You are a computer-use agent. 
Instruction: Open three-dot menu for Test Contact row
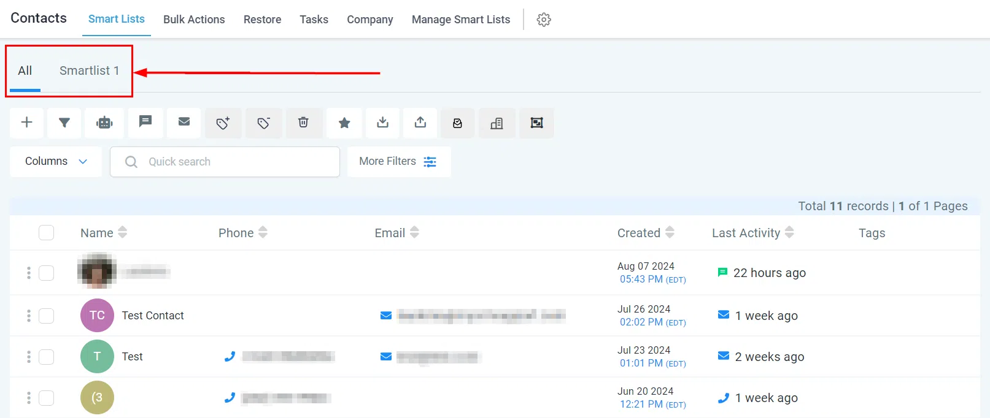pos(29,316)
